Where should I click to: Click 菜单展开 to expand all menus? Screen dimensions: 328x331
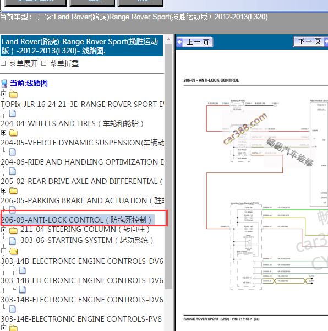click(24, 63)
